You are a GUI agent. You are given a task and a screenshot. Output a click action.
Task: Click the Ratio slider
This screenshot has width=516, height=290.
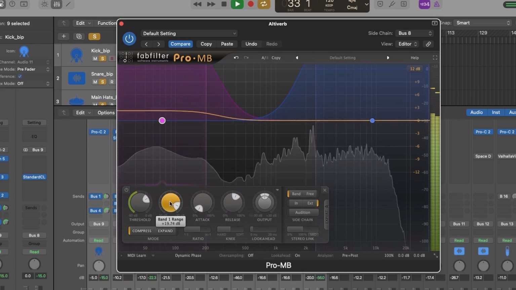pos(198,230)
